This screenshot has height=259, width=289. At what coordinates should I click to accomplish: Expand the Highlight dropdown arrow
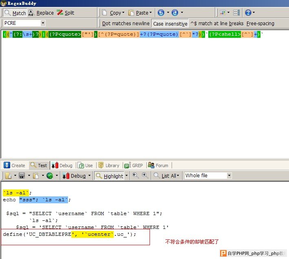tap(126, 176)
